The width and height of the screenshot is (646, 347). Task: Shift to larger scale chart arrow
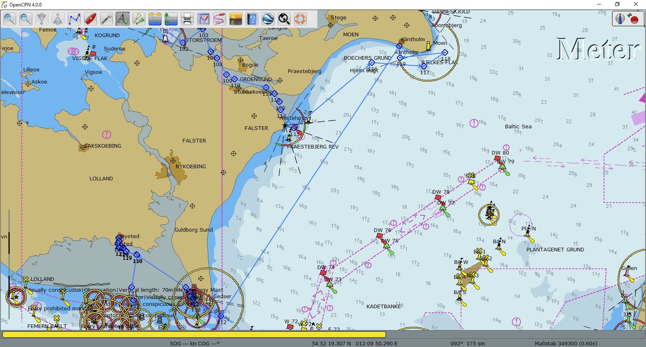58,19
